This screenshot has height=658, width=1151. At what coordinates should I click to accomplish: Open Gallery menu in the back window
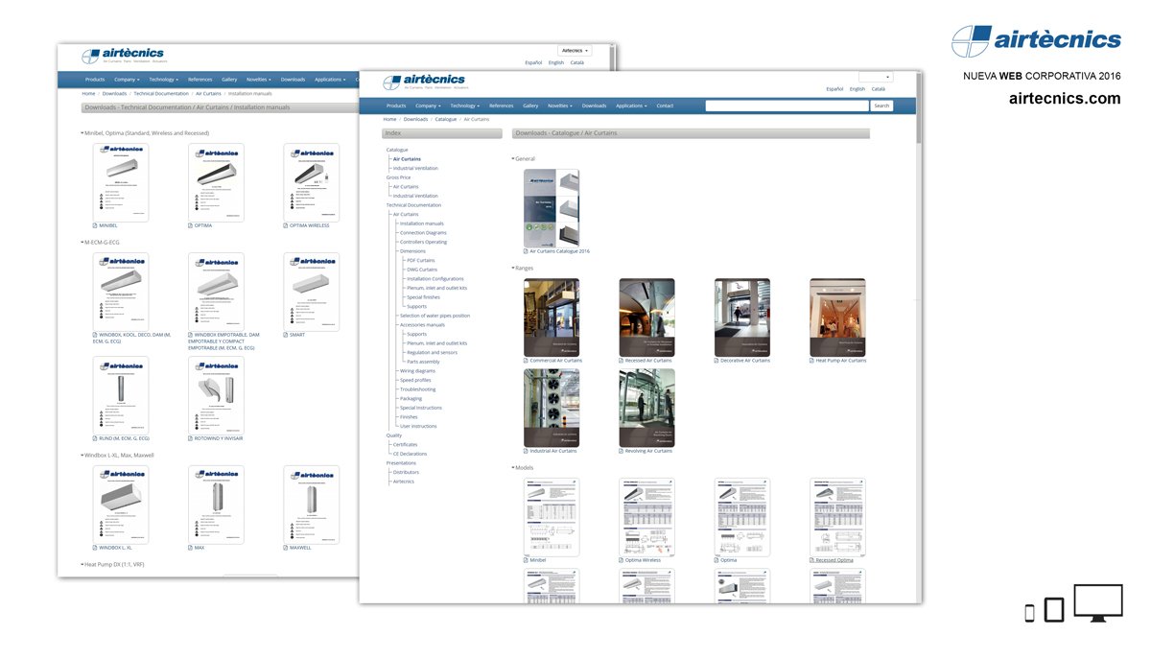coord(229,80)
